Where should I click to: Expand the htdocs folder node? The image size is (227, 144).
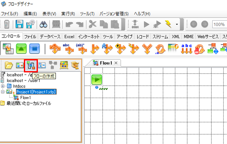coord(3,86)
